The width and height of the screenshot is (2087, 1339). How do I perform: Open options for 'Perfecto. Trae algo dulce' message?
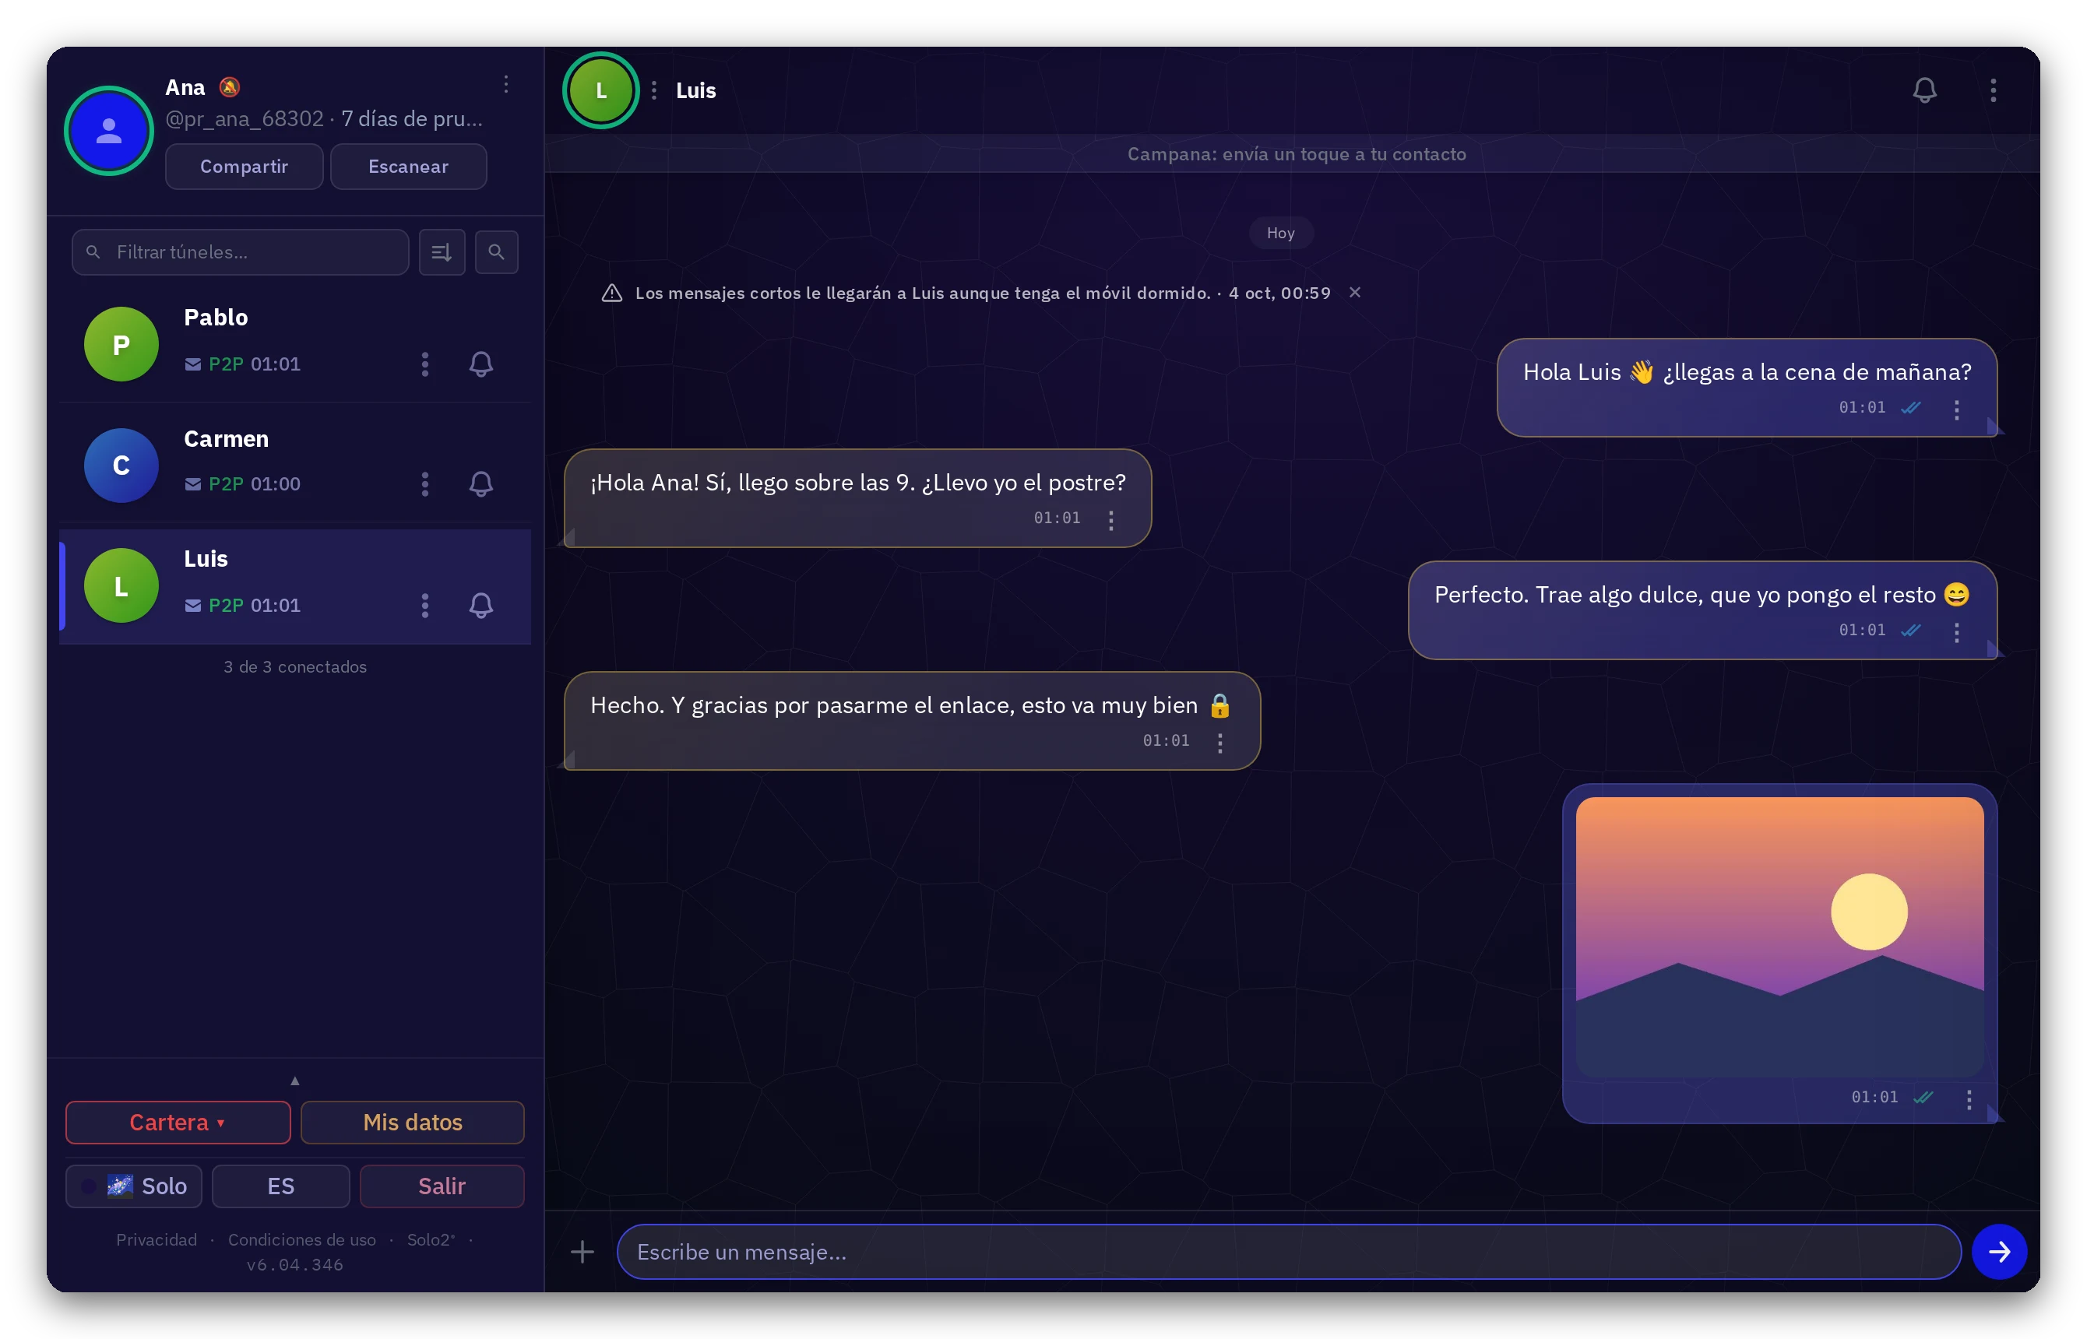tap(1956, 632)
